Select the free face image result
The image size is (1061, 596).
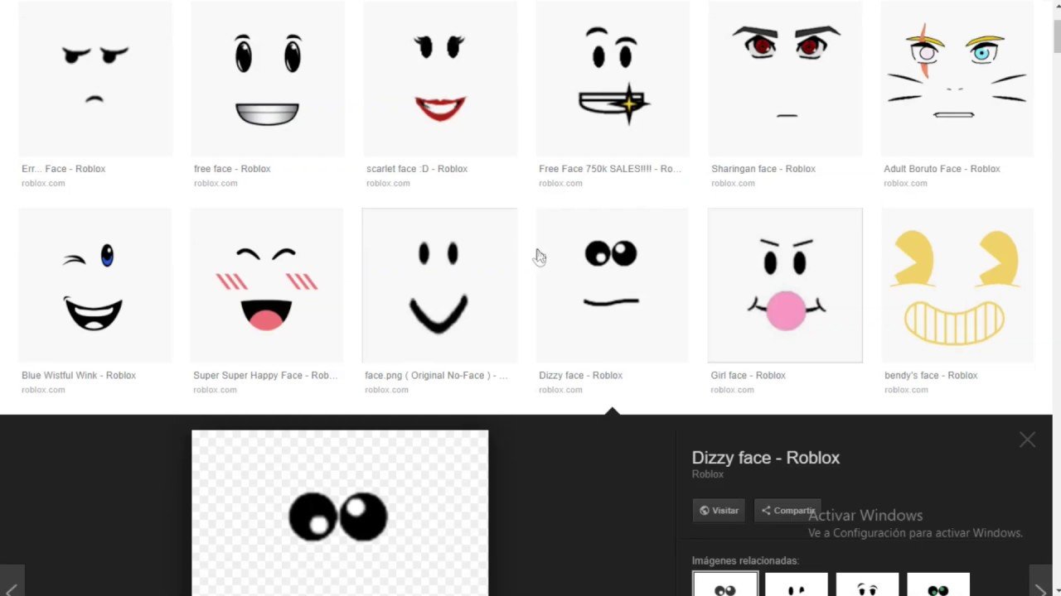(267, 79)
